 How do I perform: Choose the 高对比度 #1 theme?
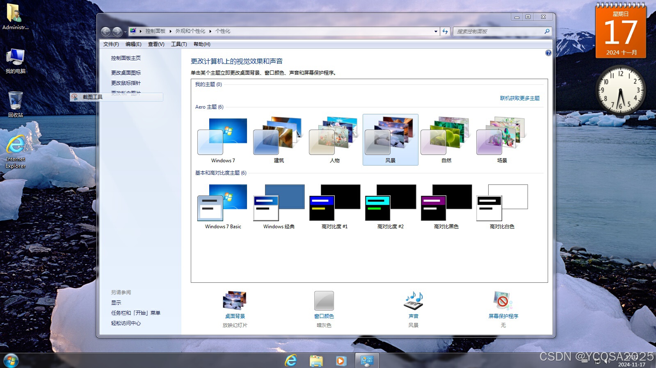point(334,206)
